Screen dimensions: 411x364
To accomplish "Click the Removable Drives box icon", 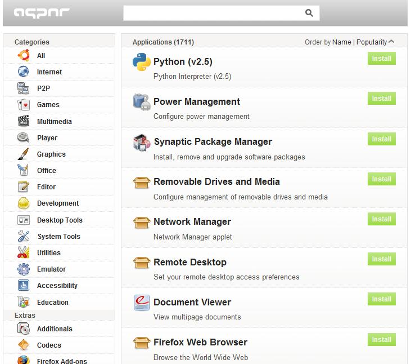I will [x=142, y=183].
